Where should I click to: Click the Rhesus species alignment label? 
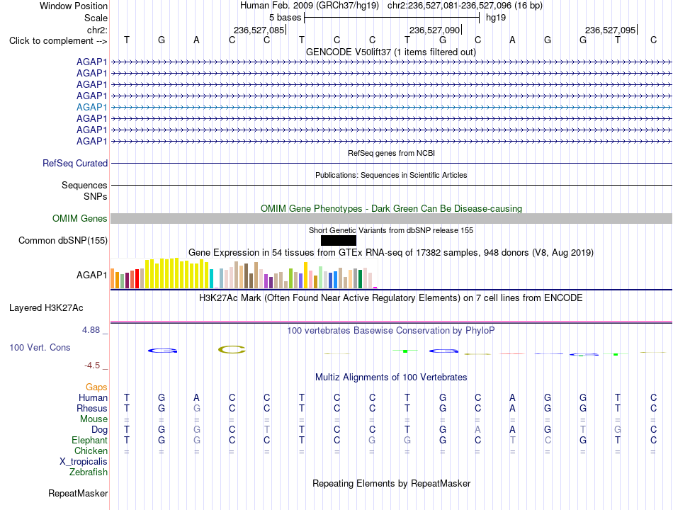[x=92, y=408]
